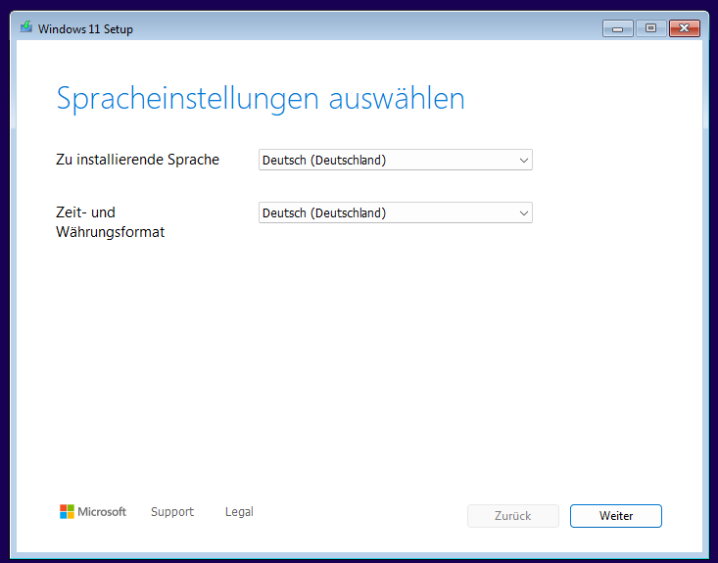718x563 pixels.
Task: Open the 'Zu installierende Sprache' language dropdown
Action: (x=395, y=160)
